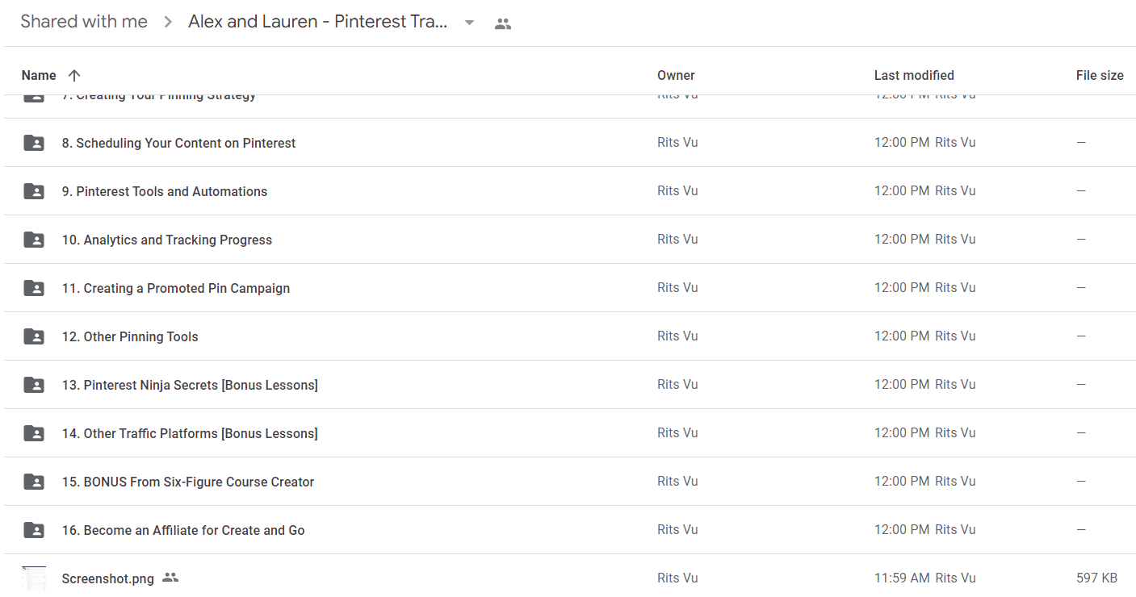This screenshot has height=597, width=1136.
Task: Click the shared folder icon for Scheduling Your Content
Action: 34,143
